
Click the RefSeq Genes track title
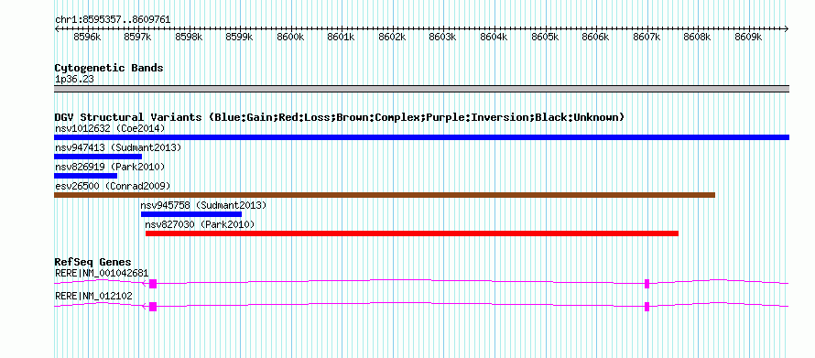[x=92, y=262]
